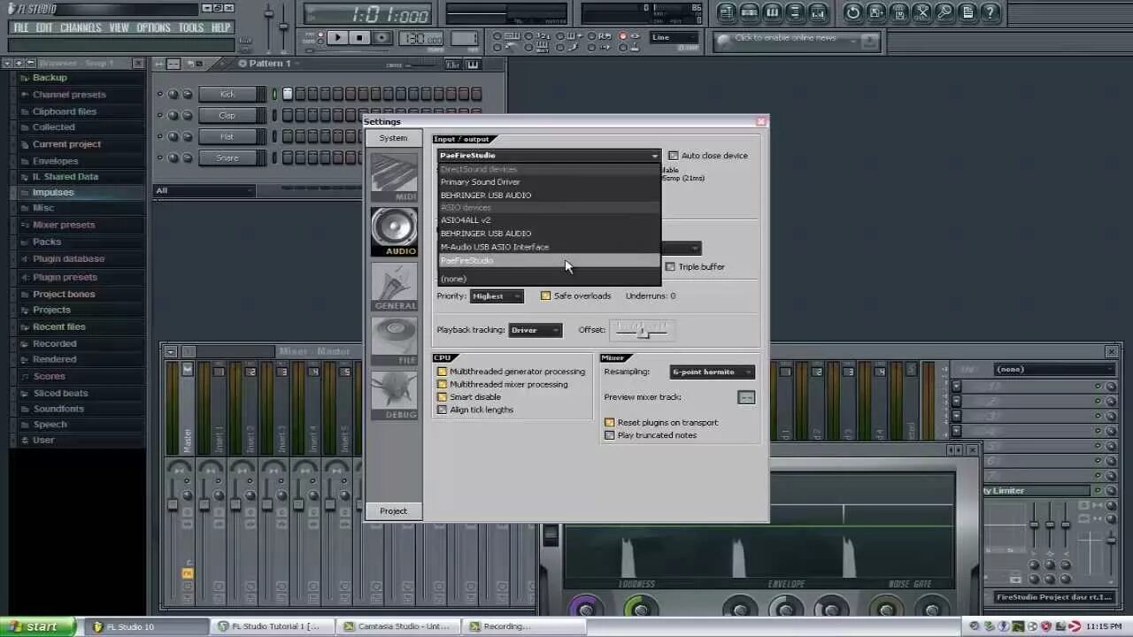Viewport: 1133px width, 637px height.
Task: Click the Play transport button
Action: click(337, 38)
